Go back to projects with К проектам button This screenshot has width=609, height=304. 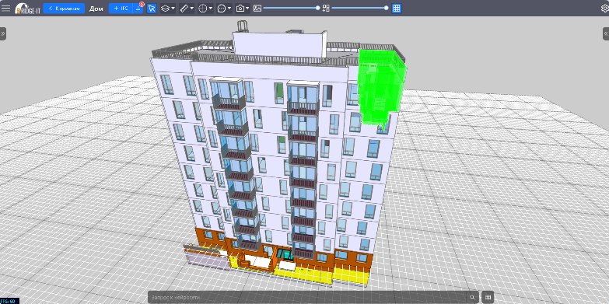(64, 8)
